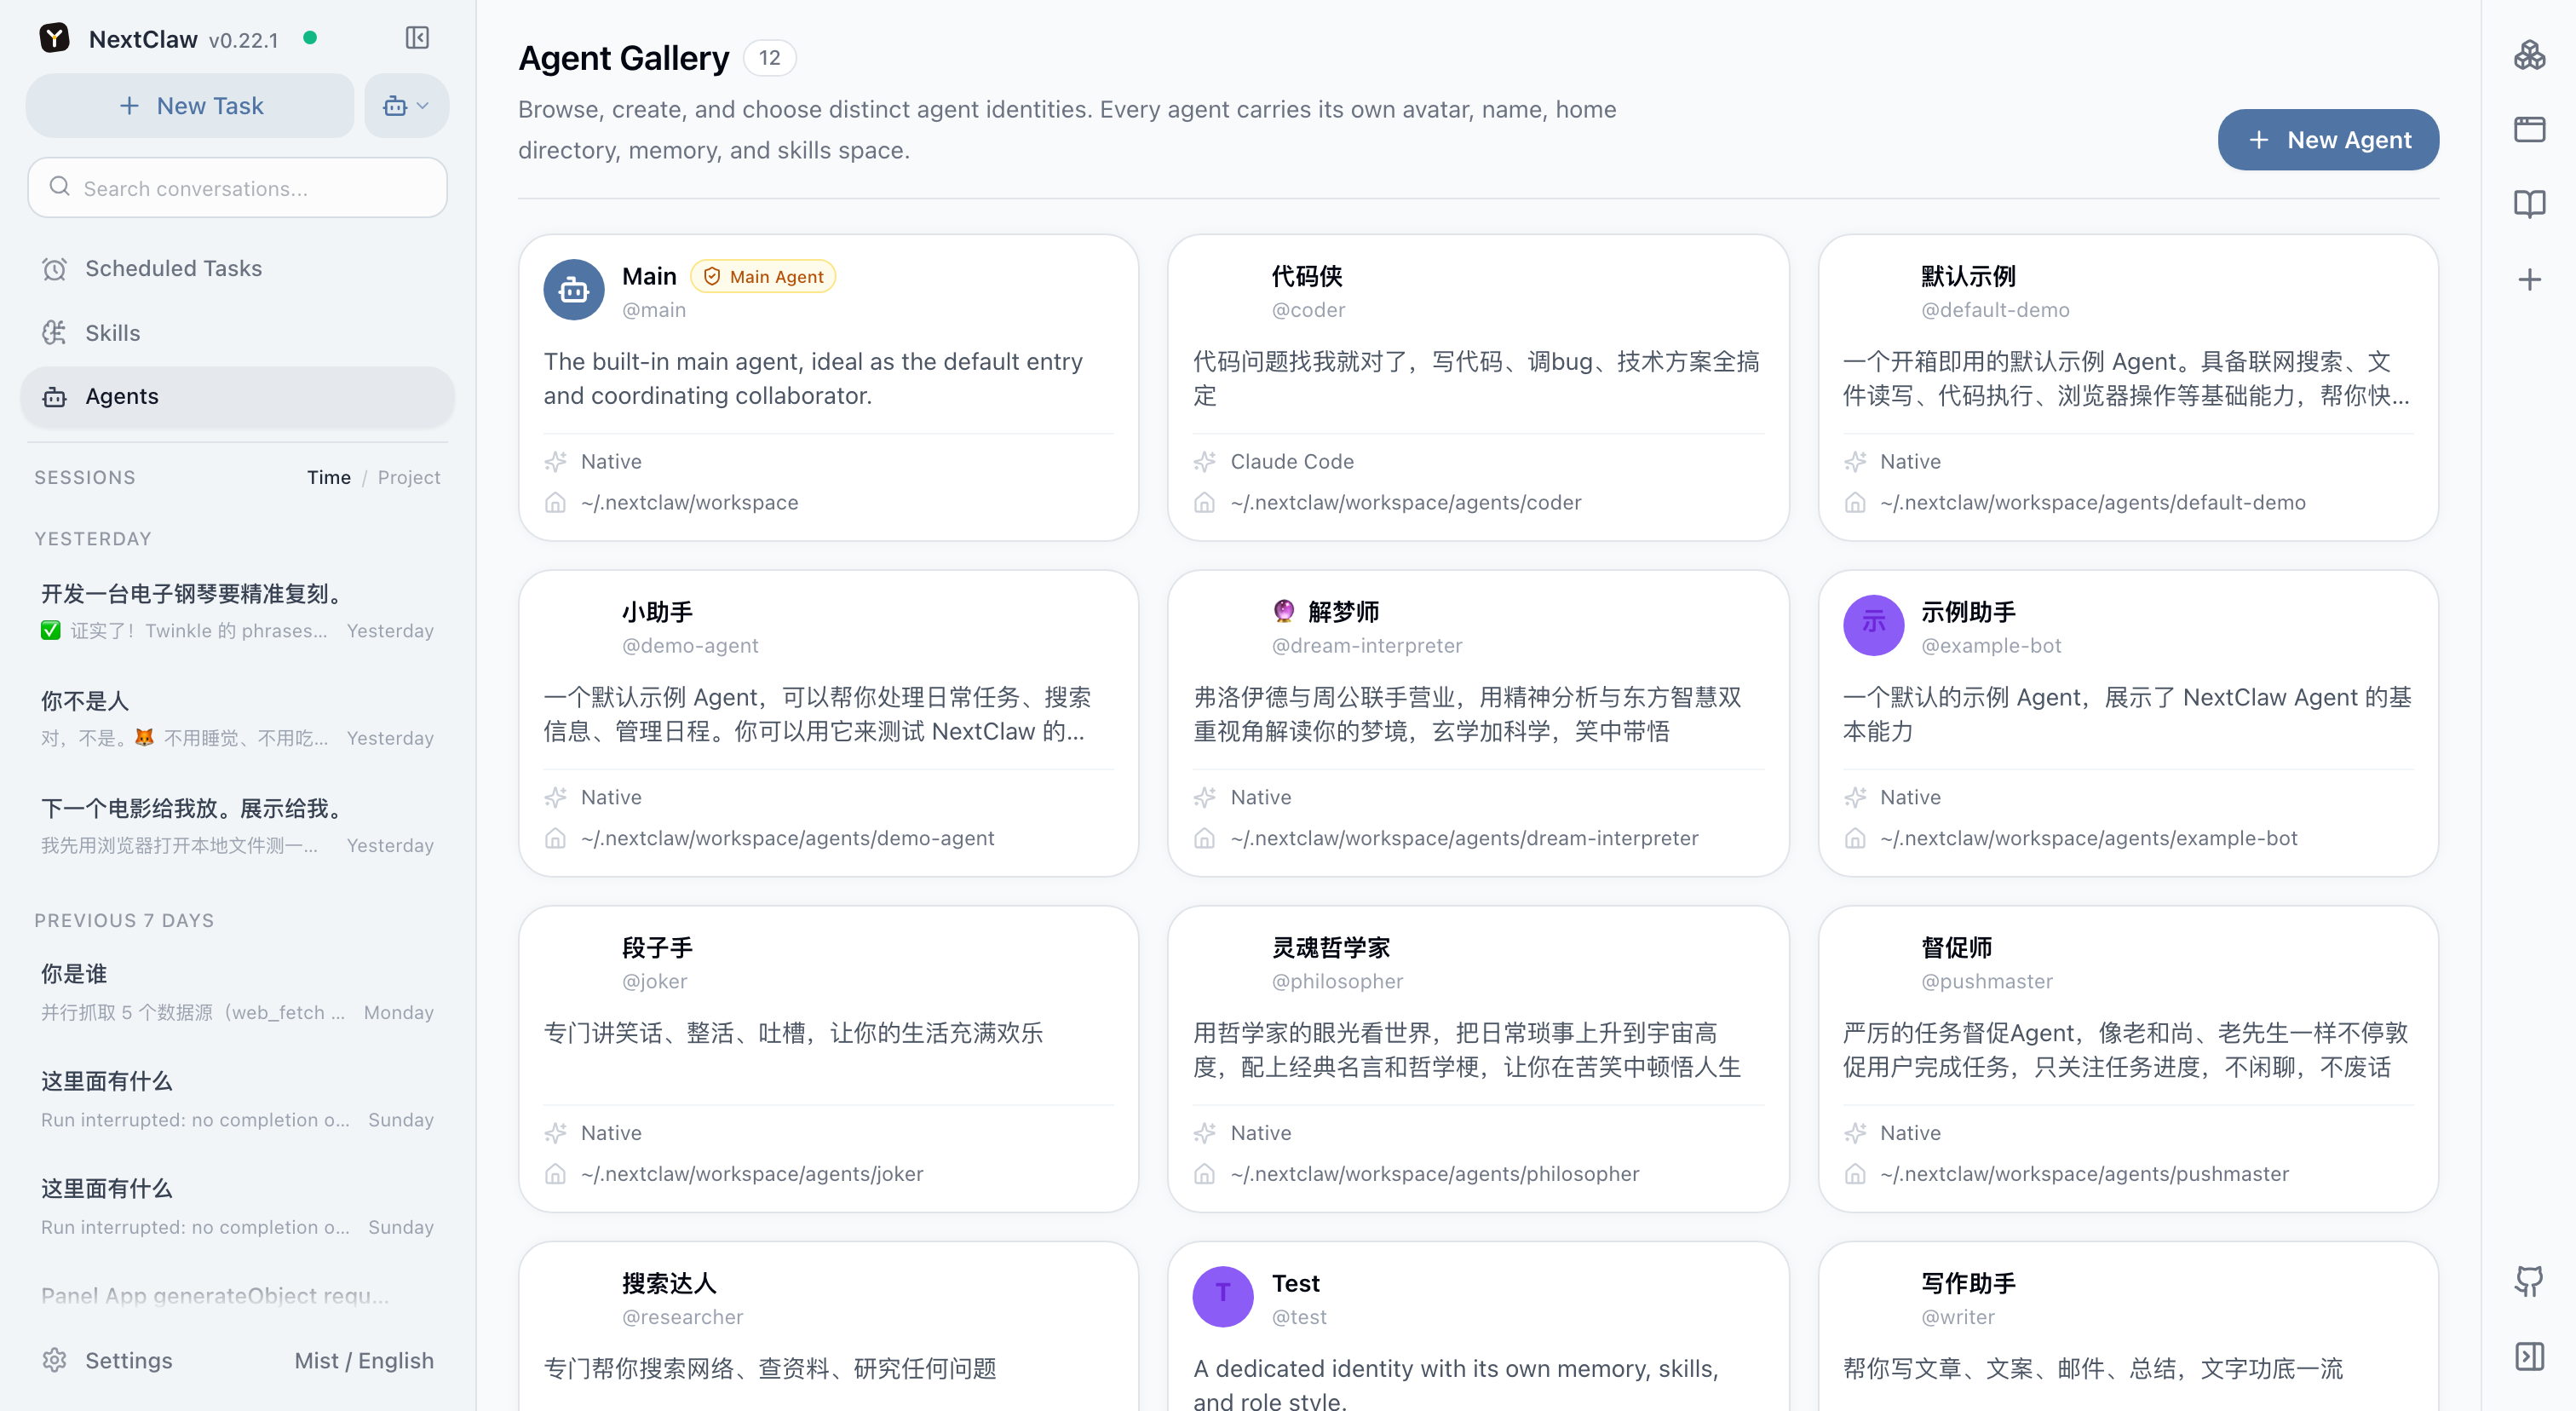Open the 灵魂哲学家 agent card
The height and width of the screenshot is (1411, 2576).
click(x=1478, y=1059)
